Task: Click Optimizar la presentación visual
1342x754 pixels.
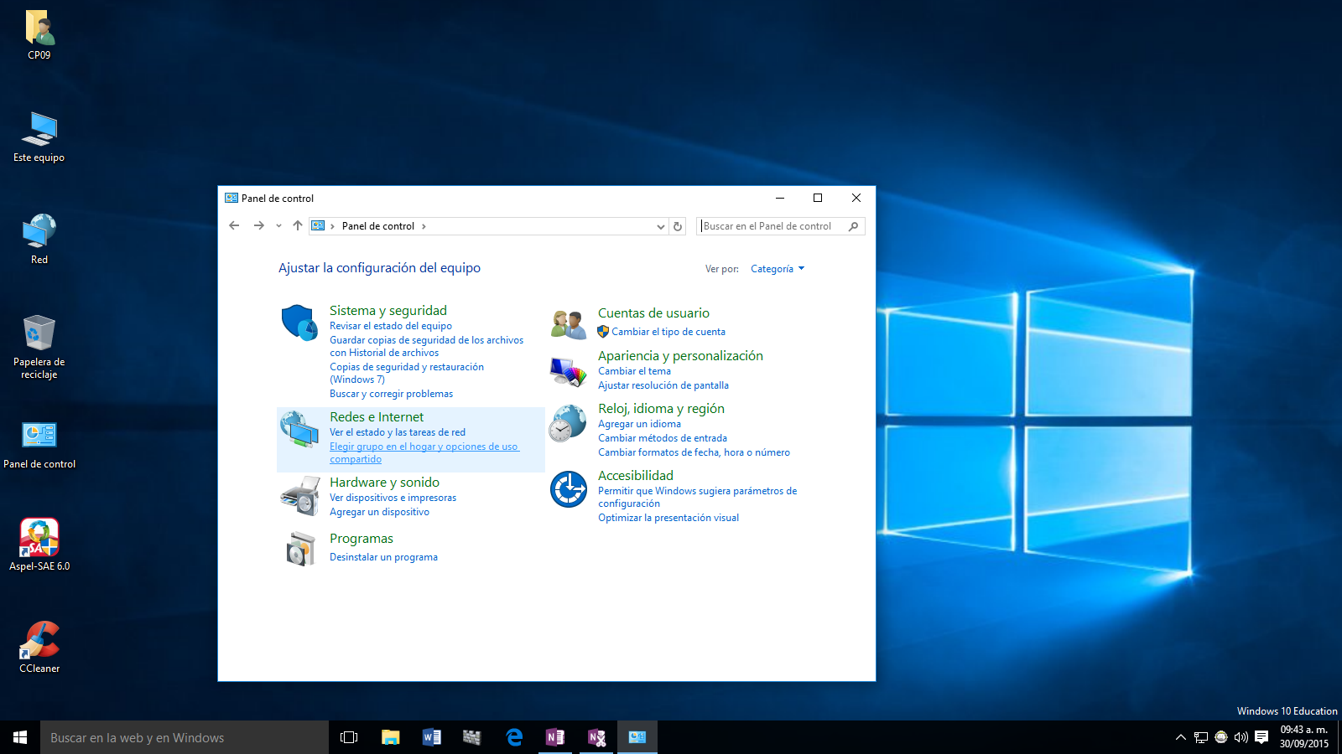Action: tap(668, 518)
